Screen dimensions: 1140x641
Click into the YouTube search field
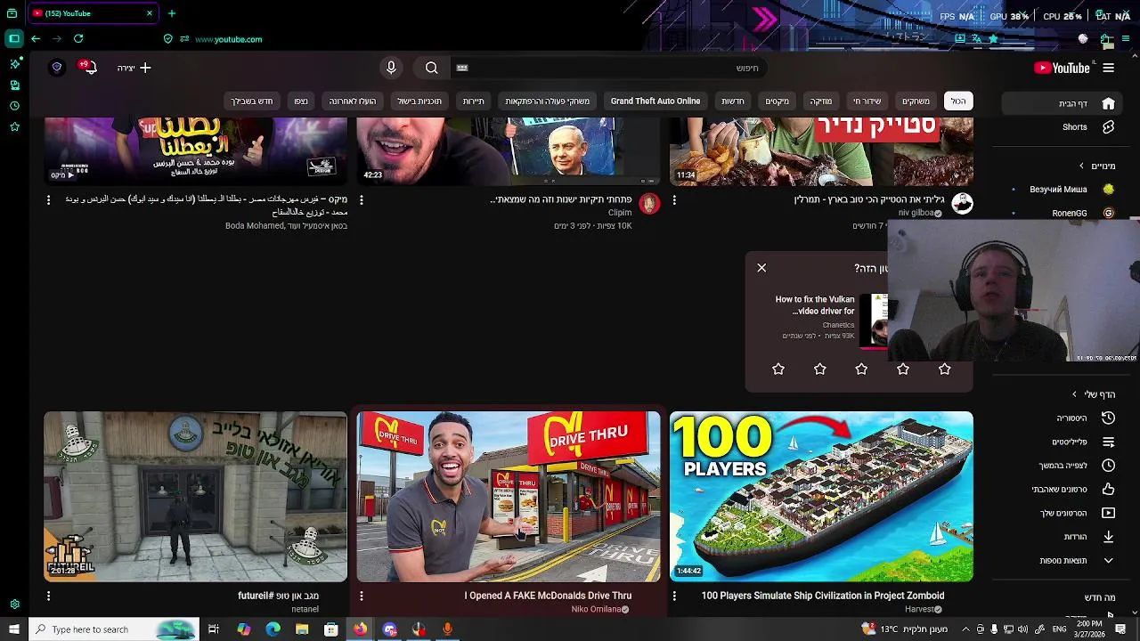(x=610, y=68)
